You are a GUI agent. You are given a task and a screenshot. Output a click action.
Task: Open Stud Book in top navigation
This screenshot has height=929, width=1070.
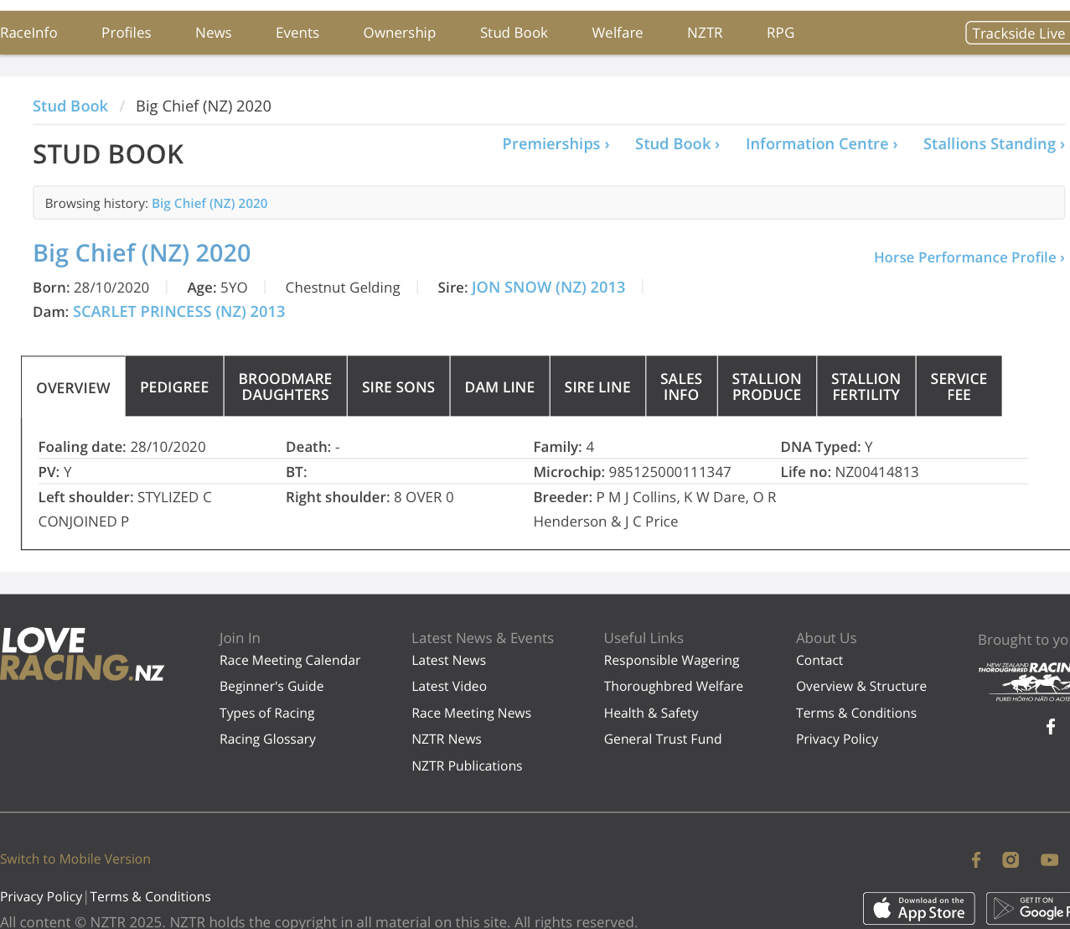pyautogui.click(x=514, y=33)
